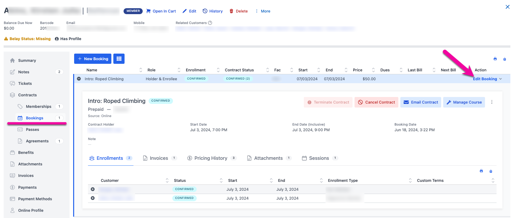This screenshot has height=218, width=514.
Task: Click the Bookings calendar icon
Action: 20,118
